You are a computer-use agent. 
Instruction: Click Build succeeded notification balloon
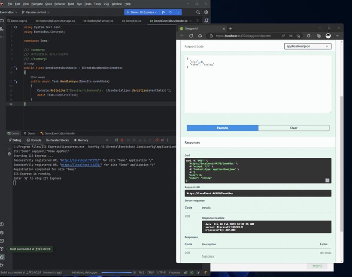pos(30,249)
